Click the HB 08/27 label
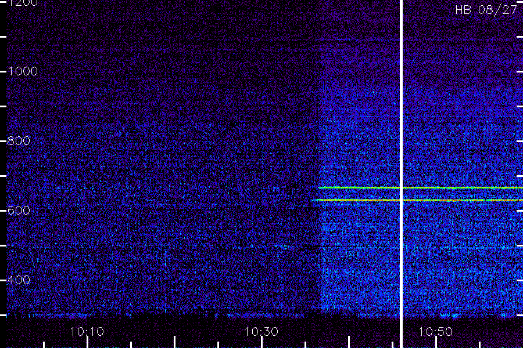The height and width of the screenshot is (348, 523). (x=486, y=10)
